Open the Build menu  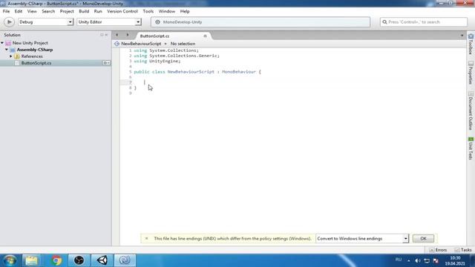point(84,11)
